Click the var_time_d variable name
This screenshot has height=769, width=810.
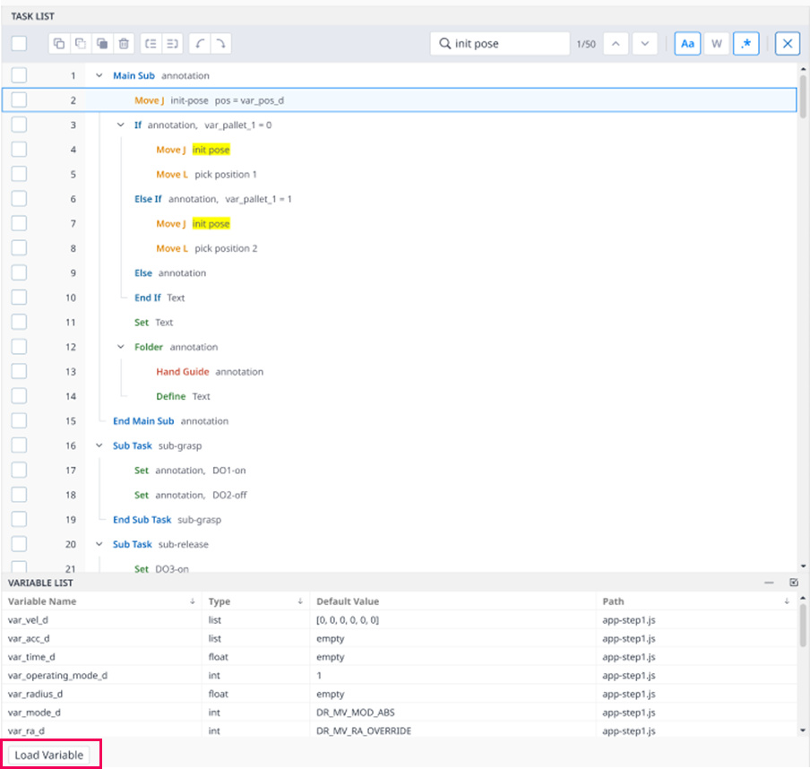point(31,657)
